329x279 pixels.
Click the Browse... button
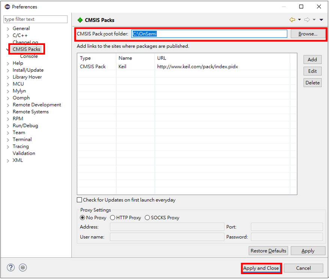tap(308, 34)
